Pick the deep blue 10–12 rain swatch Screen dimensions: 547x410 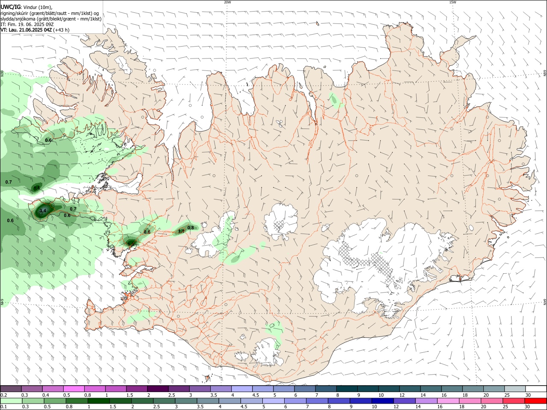(382, 401)
